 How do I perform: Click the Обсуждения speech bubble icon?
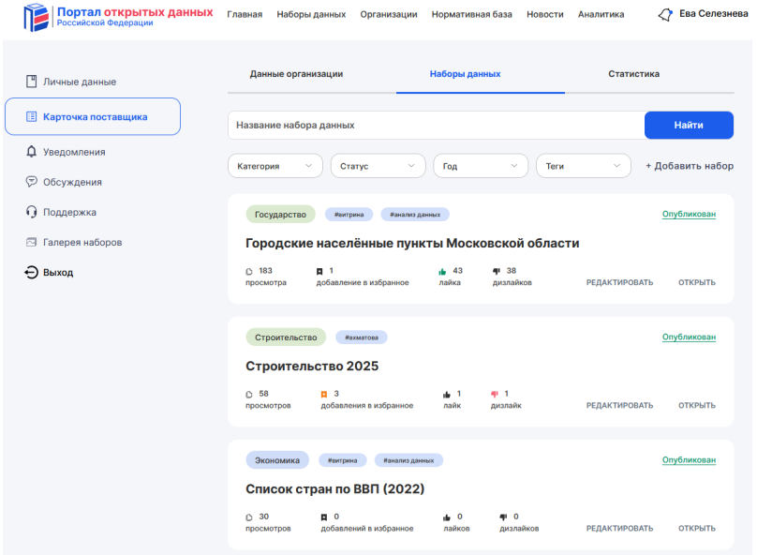click(31, 182)
